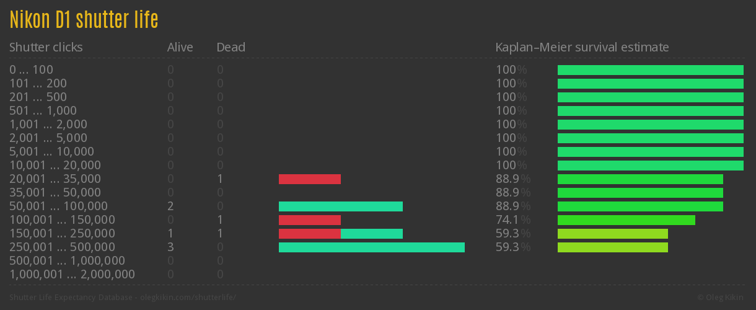756x310 pixels.
Task: Click the "Shutter clicks" column header
Action: pos(46,47)
